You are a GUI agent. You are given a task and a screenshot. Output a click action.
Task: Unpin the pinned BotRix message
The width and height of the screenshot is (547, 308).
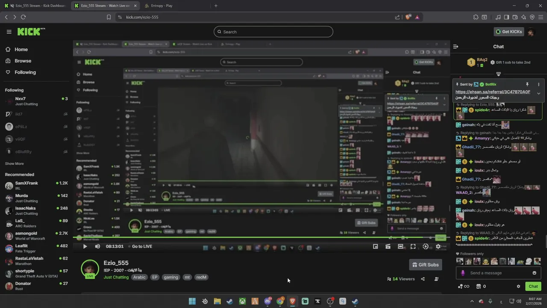pos(527,84)
